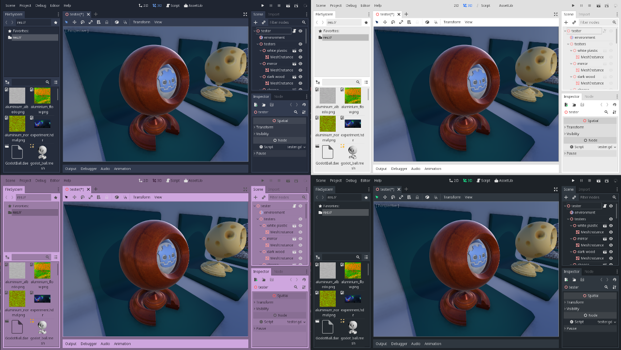Collapse white plastic node in light Scene tree
This screenshot has height=350, width=621.
coord(572,50)
